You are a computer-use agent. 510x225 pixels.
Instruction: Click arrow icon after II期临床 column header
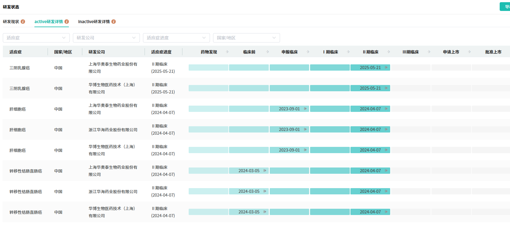click(389, 52)
